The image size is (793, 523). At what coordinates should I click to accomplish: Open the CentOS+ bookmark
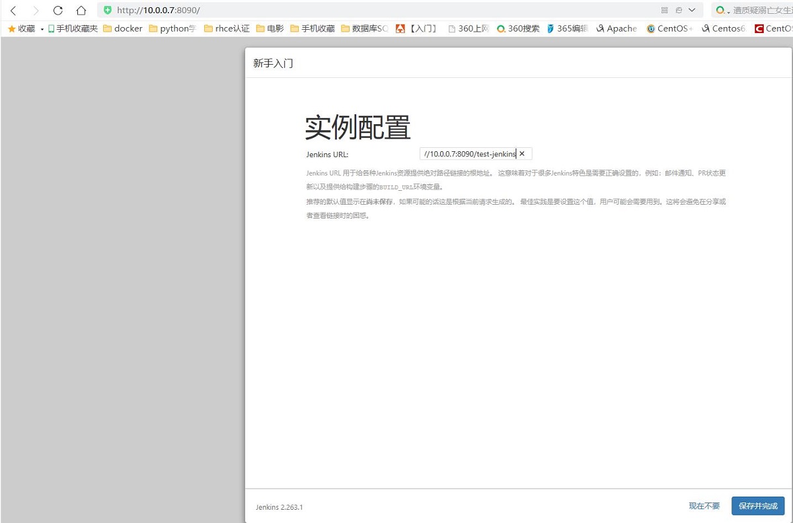669,28
